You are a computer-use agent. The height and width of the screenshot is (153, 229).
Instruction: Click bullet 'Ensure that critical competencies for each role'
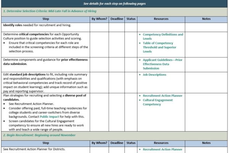pos(48,47)
